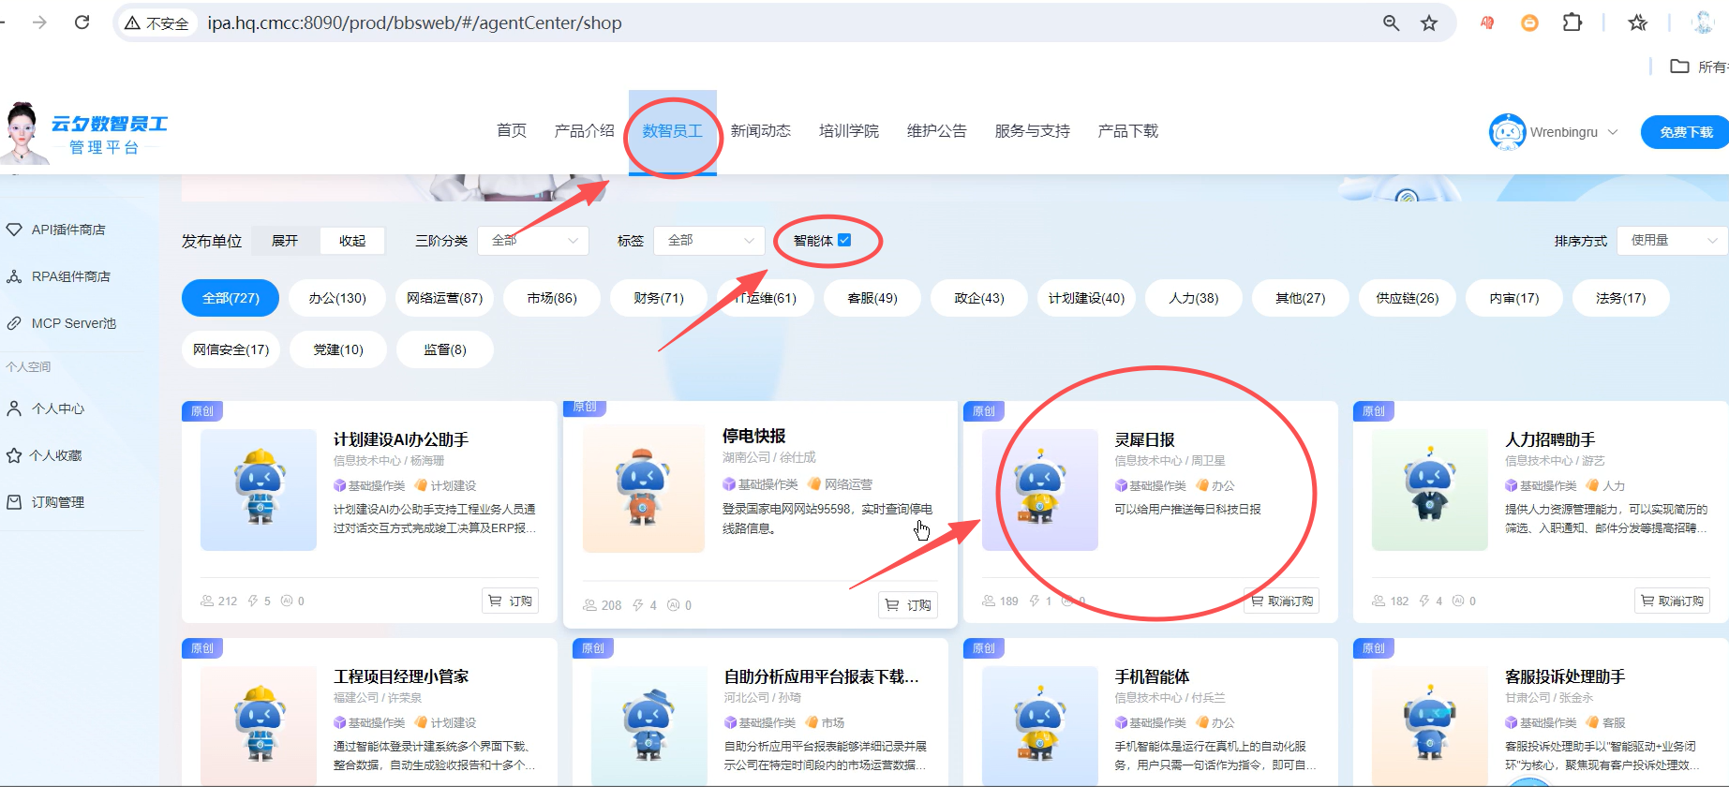Open 培训学院 navigation item
Image resolution: width=1729 pixels, height=787 pixels.
pyautogui.click(x=849, y=131)
